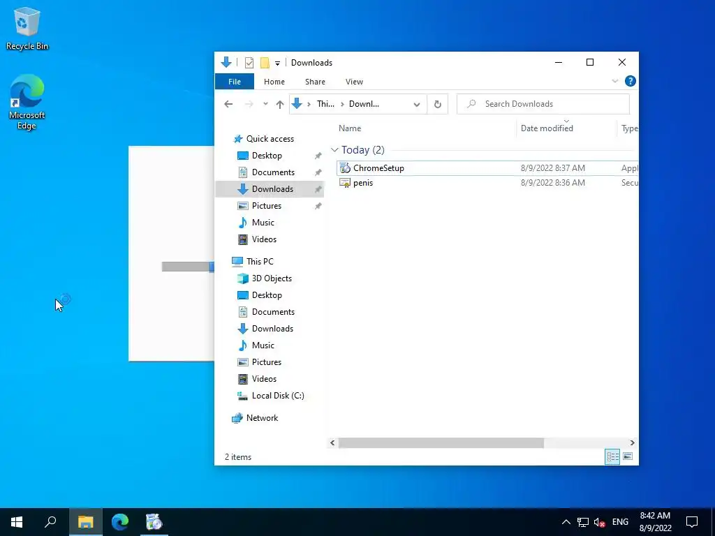Select Network in navigation pane
The height and width of the screenshot is (536, 715).
[x=262, y=418]
